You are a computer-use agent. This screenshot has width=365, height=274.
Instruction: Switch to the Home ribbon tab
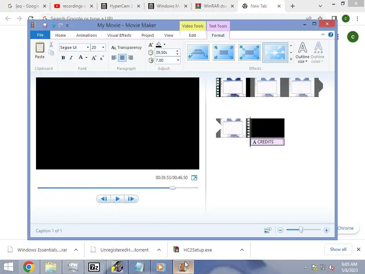click(x=61, y=35)
